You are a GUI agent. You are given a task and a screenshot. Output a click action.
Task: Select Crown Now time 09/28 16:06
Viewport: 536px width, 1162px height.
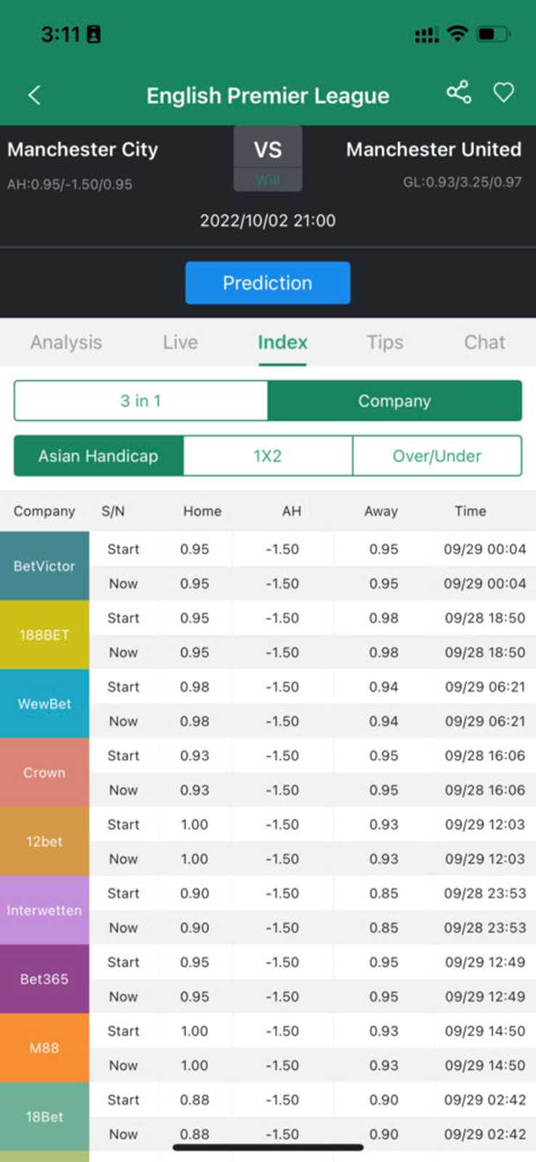(x=485, y=790)
